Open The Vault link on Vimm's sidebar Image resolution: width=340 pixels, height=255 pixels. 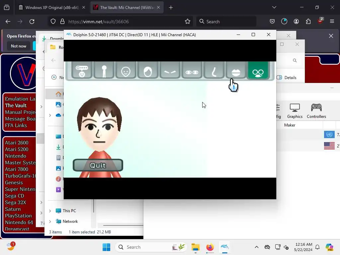click(x=16, y=106)
